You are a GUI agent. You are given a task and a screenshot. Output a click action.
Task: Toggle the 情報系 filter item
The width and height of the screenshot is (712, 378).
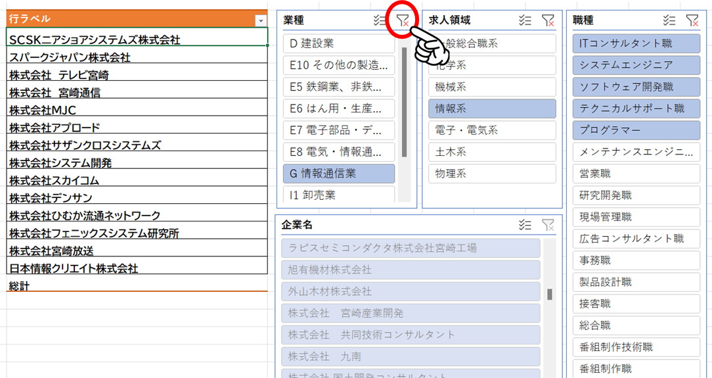point(492,108)
